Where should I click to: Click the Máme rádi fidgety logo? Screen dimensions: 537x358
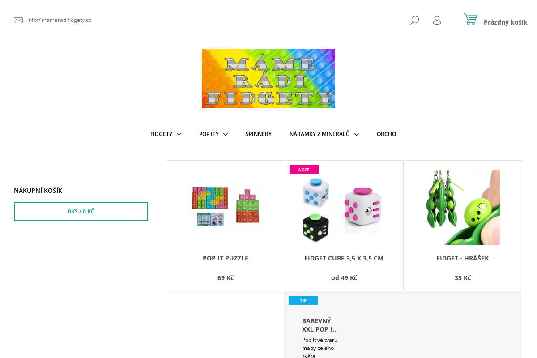[x=268, y=78]
